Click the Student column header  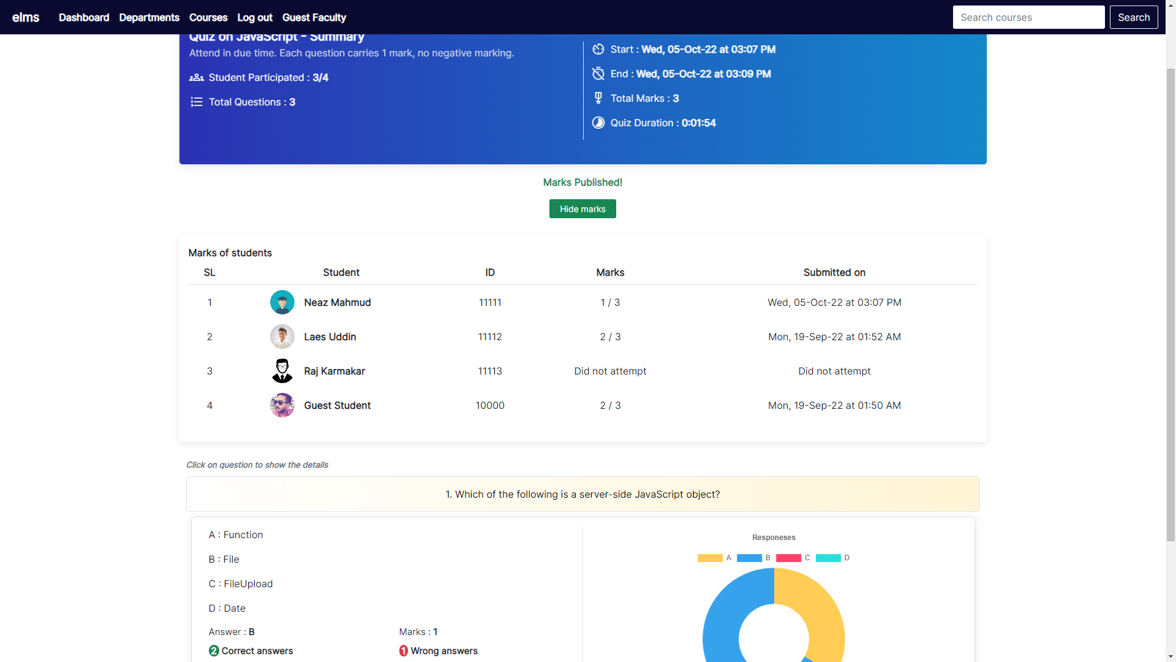[341, 272]
